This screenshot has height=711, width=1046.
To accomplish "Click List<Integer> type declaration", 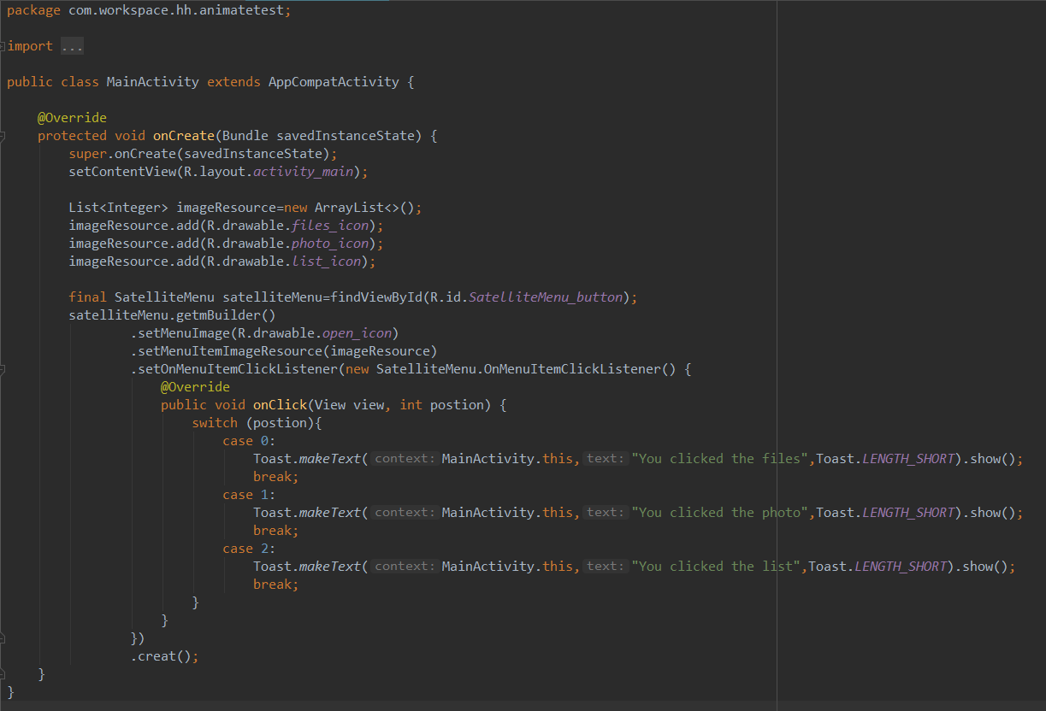I will pyautogui.click(x=118, y=208).
